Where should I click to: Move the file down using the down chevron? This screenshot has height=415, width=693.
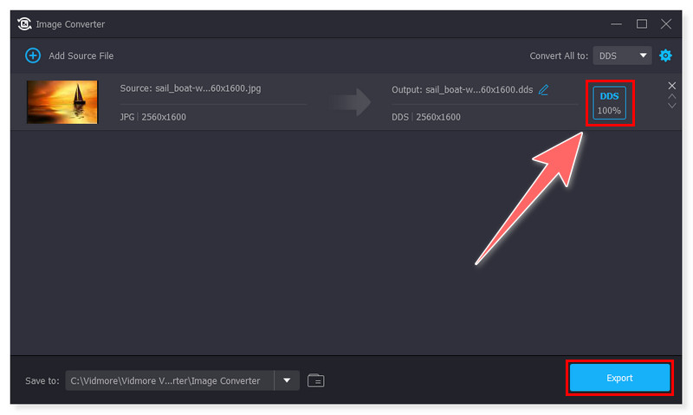click(x=671, y=106)
